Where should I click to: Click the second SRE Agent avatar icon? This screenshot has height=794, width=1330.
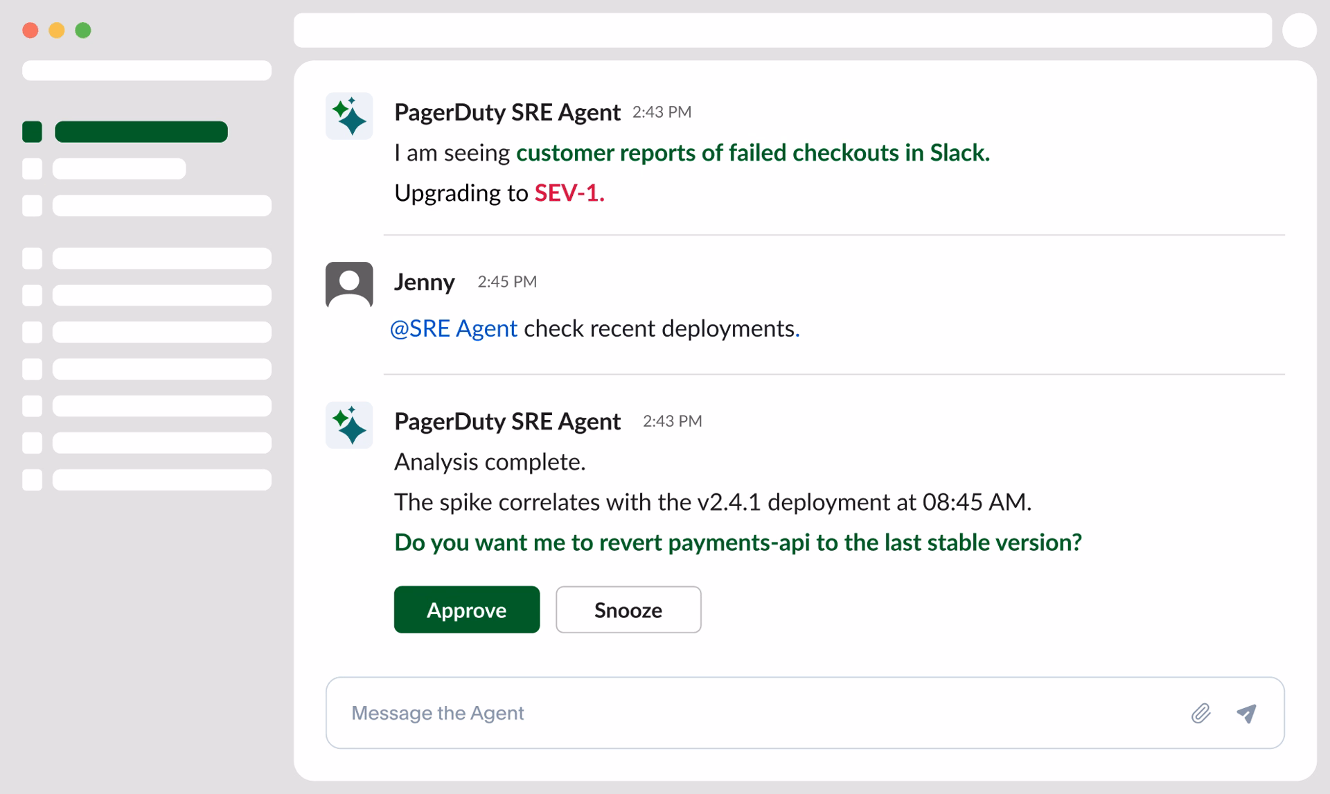[x=349, y=424]
